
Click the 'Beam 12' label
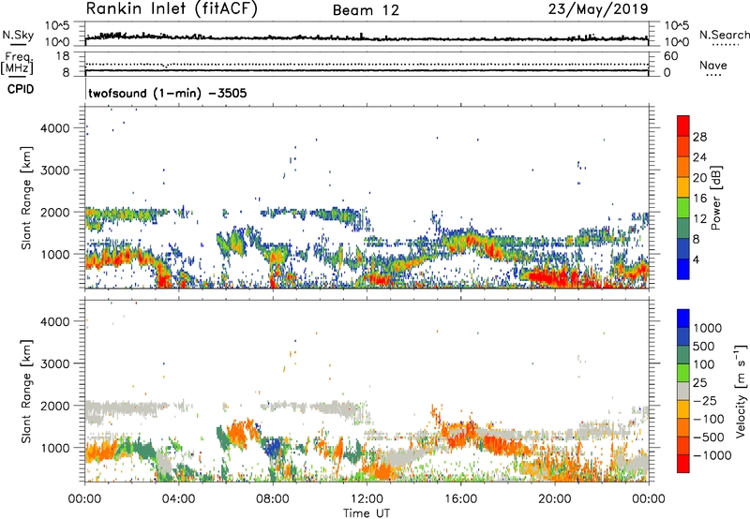[366, 10]
